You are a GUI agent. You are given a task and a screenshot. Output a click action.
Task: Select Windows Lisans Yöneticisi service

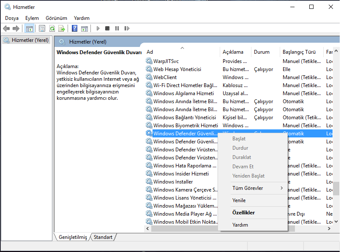coord(185,198)
